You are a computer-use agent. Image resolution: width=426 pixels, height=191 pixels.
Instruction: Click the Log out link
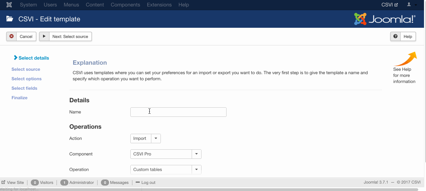point(146,182)
